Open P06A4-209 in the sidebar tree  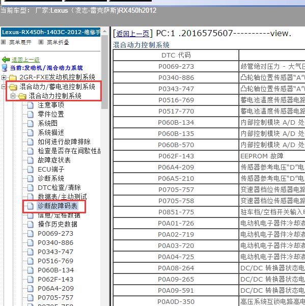pyautogui.click(x=56, y=289)
